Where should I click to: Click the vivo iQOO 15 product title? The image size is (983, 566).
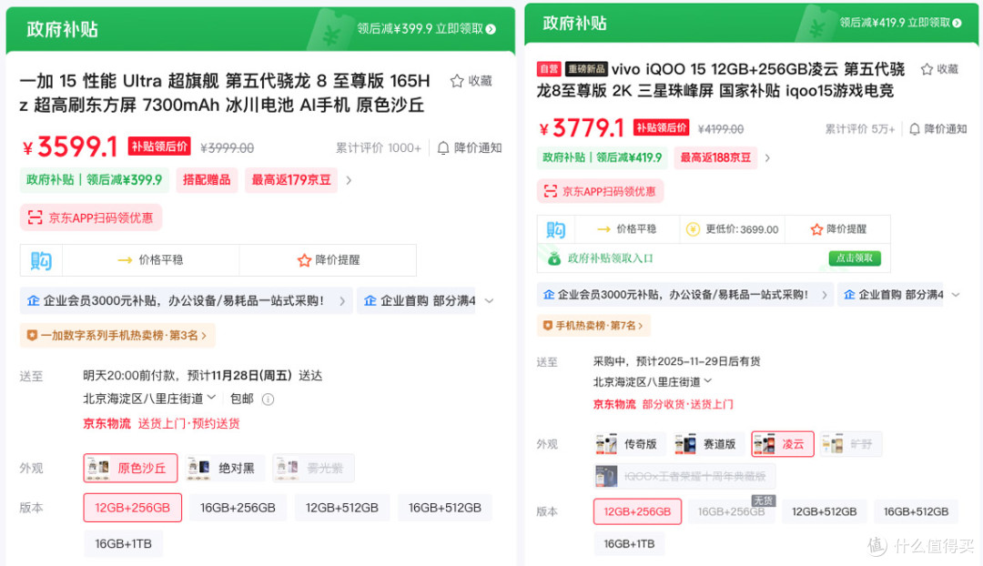pyautogui.click(x=721, y=80)
